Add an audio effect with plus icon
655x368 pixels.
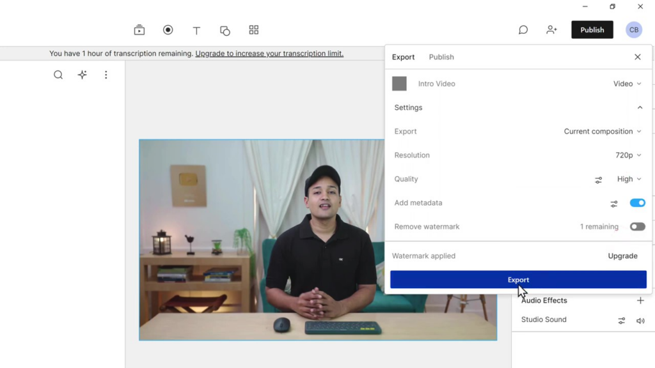point(640,300)
